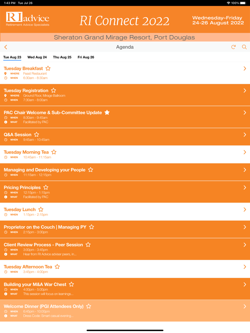
Task: Click 'Feast Restaurant' location text
Action: (35, 73)
